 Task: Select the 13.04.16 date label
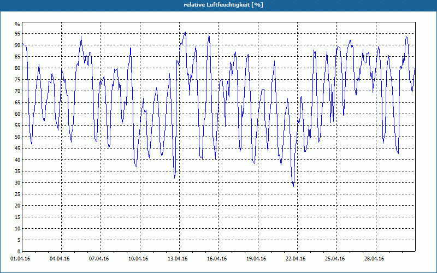(x=178, y=259)
